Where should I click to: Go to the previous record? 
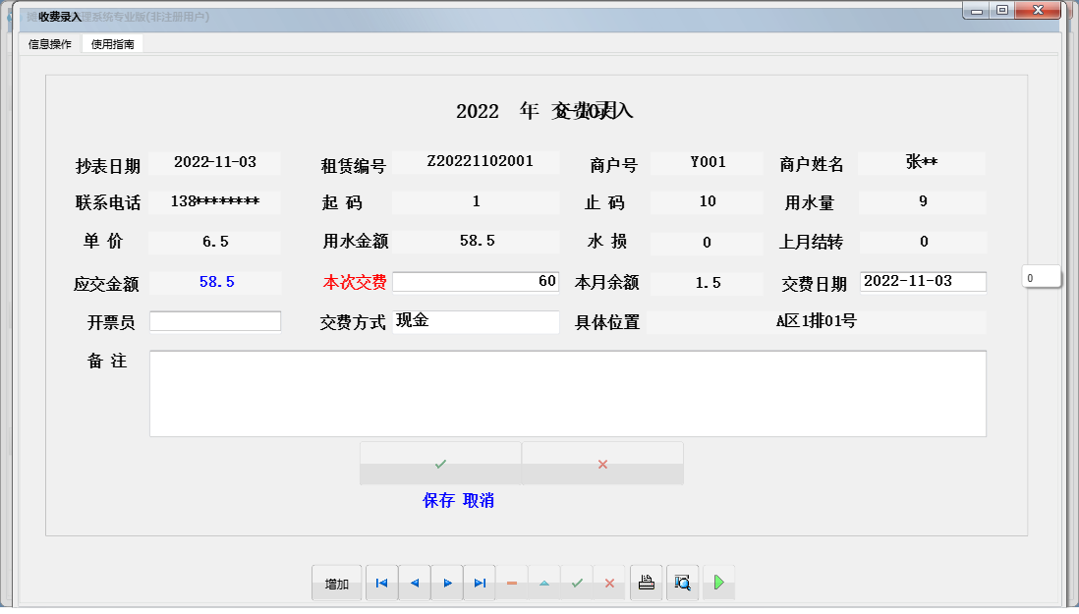[x=414, y=583]
